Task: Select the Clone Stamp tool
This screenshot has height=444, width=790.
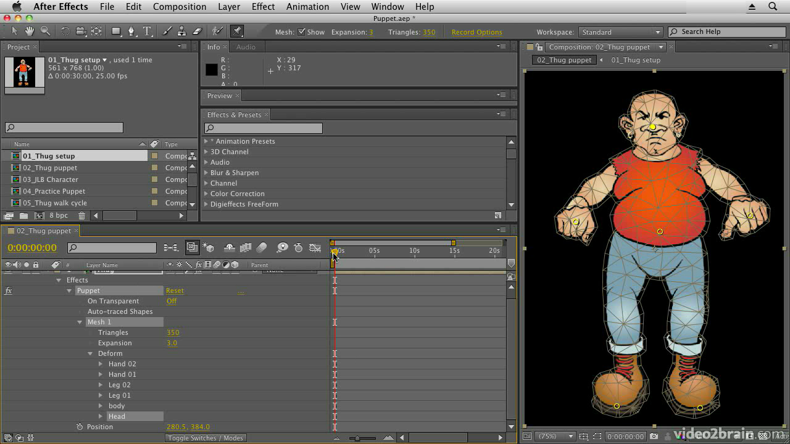Action: click(182, 31)
